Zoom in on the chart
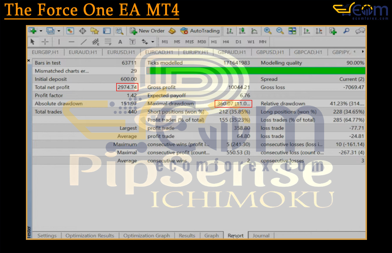 tap(267, 31)
